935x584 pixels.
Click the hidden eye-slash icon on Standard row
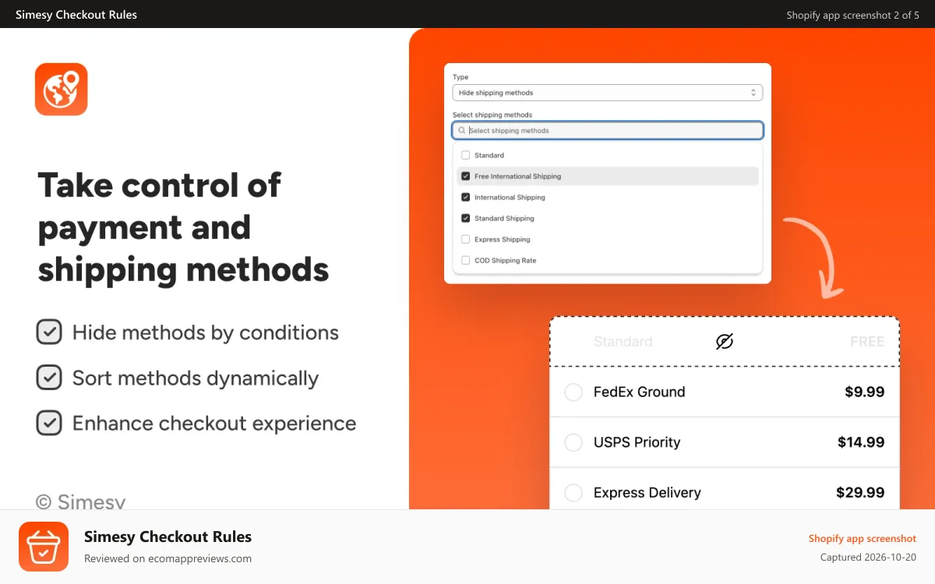click(725, 341)
